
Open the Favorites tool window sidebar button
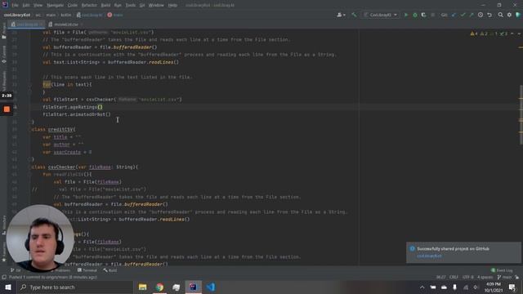pyautogui.click(x=3, y=252)
